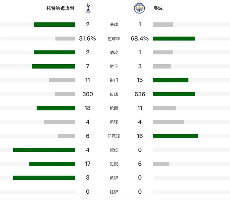Click the Tottenham Hotspur club crest

coord(88,8)
